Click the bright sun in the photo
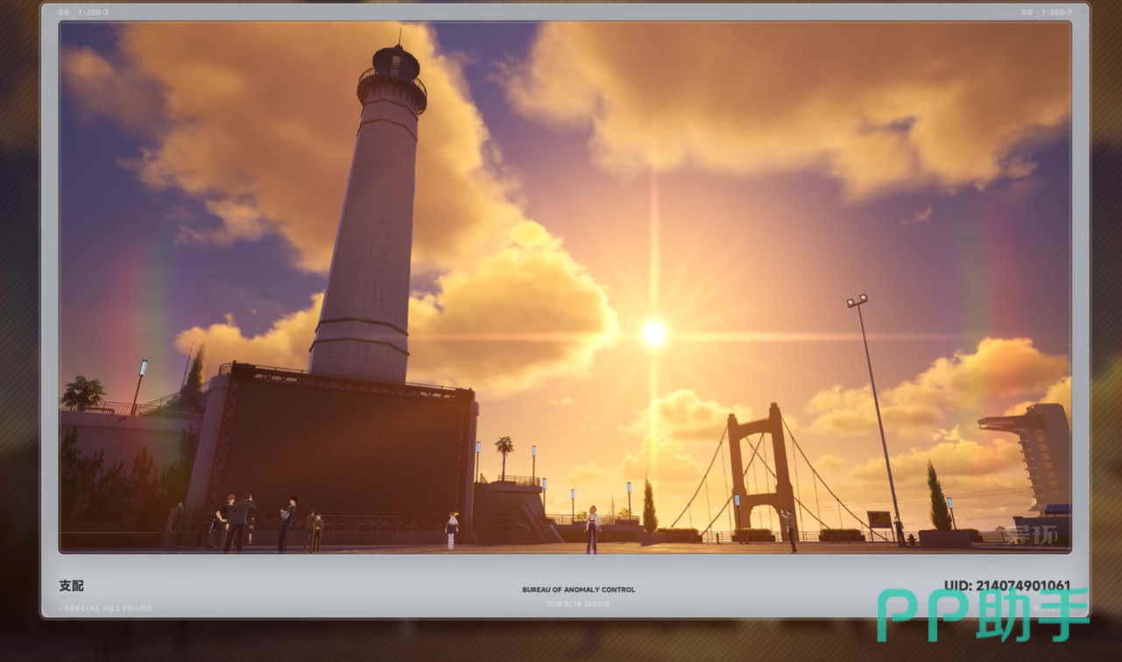 (x=653, y=333)
